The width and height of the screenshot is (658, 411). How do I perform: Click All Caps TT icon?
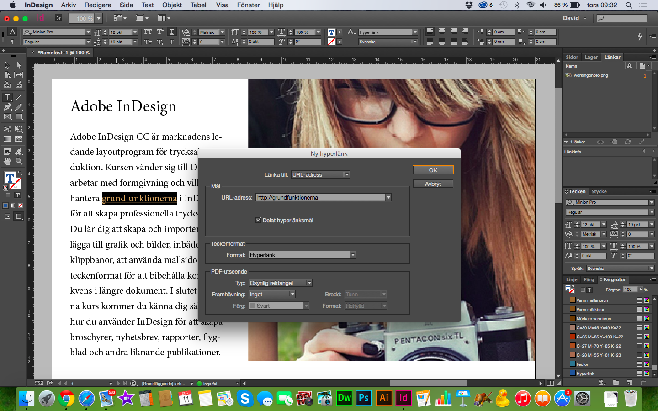point(148,32)
